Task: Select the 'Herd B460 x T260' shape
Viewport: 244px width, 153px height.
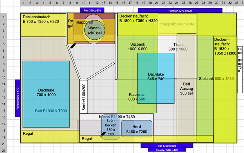Action: [x=136, y=129]
